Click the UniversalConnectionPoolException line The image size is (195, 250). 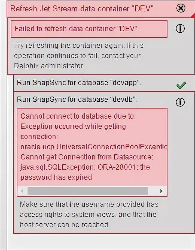point(93,147)
